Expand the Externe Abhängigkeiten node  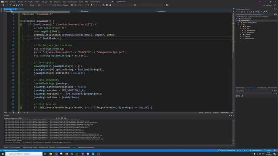239,23
